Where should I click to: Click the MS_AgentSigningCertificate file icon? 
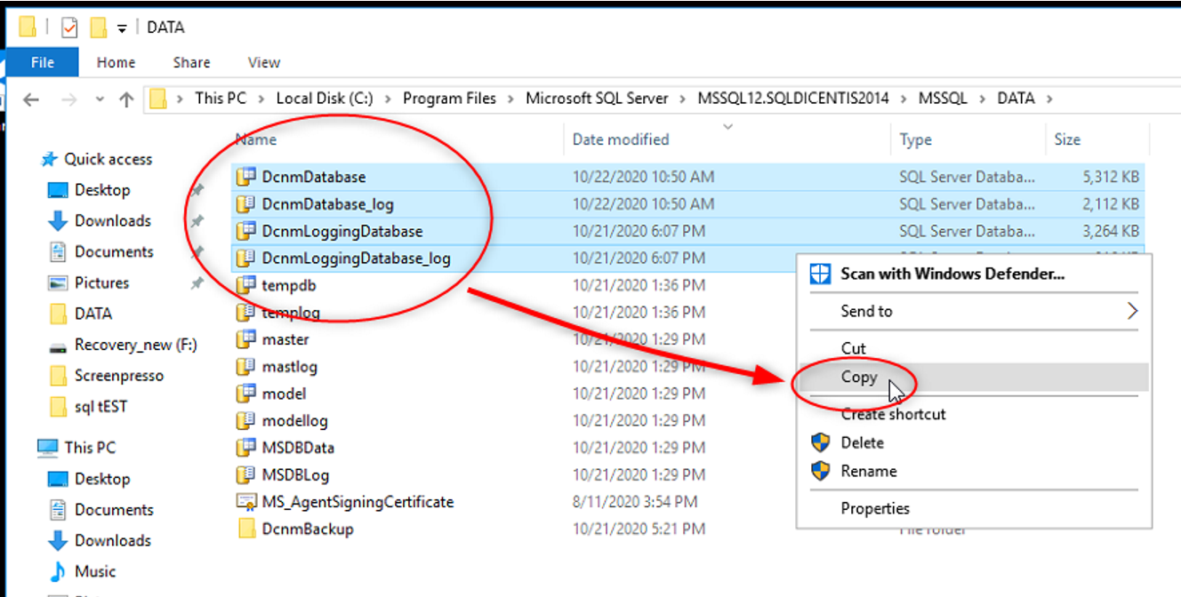click(x=246, y=502)
